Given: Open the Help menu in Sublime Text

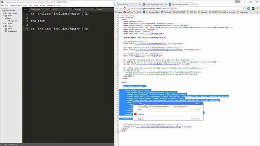Looking at the screenshot, I should pyautogui.click(x=58, y=5).
